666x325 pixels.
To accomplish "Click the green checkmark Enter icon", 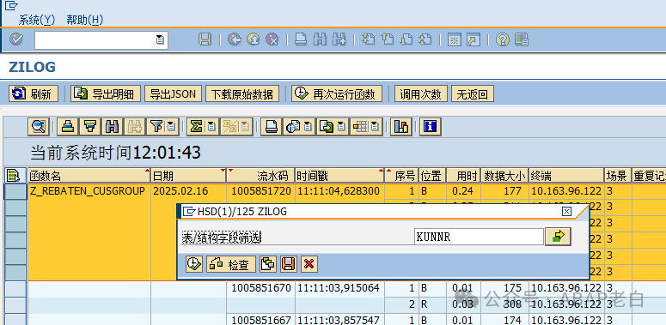I will 15,39.
